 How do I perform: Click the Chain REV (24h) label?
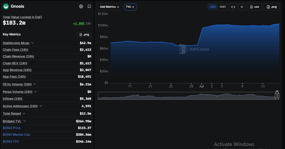[15, 63]
